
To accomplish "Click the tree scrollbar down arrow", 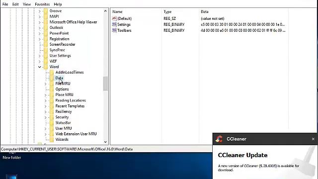I will tap(105, 142).
